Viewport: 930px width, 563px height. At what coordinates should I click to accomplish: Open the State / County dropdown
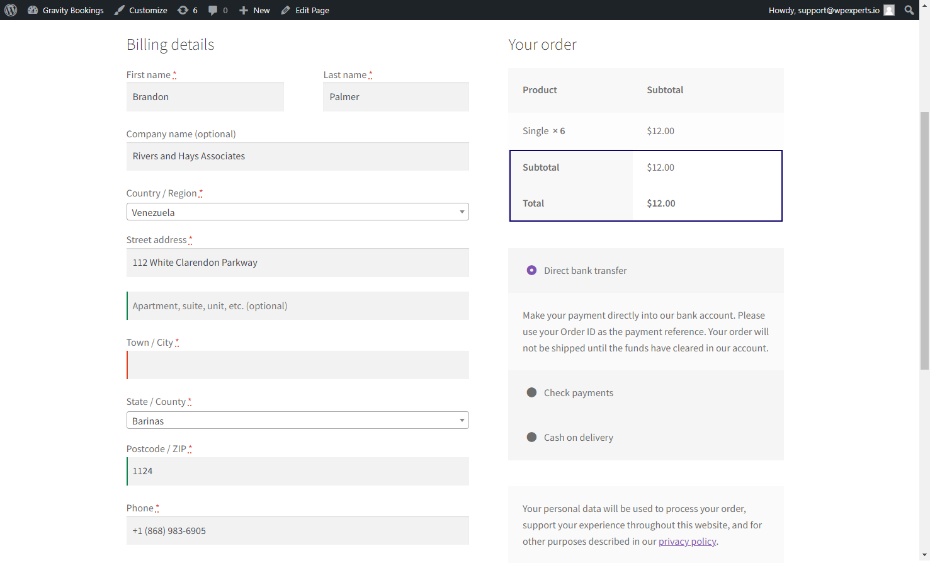point(298,421)
